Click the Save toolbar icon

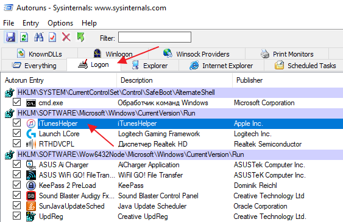point(10,37)
